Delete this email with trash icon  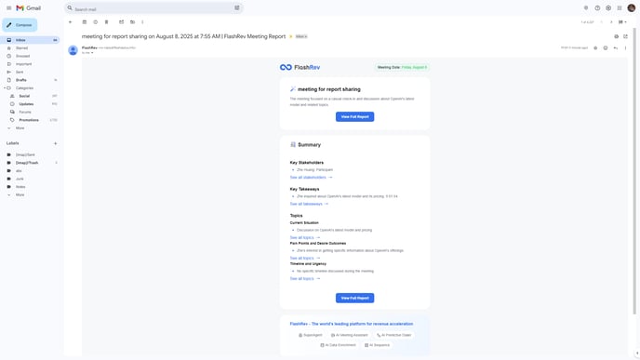tap(107, 22)
